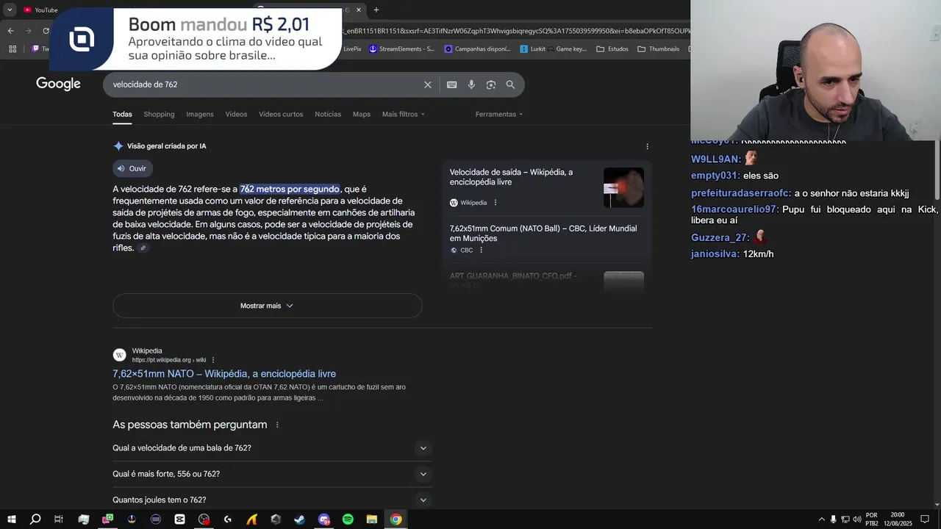The image size is (941, 529).
Task: Open Velocidade de saída Wikipédia source card
Action: tap(511, 177)
